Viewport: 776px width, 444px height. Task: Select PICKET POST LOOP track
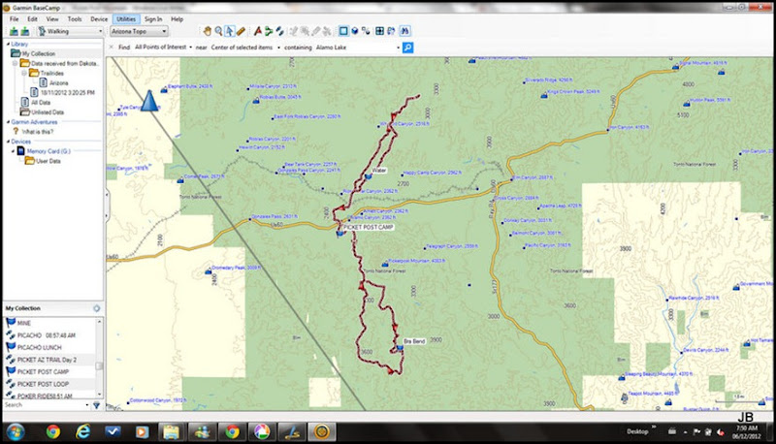click(x=43, y=384)
